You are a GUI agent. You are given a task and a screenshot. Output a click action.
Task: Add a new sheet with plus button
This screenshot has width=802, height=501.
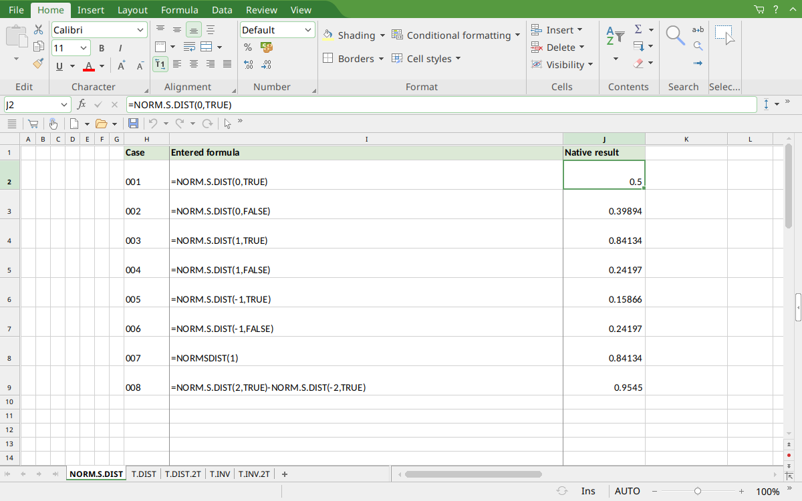pos(285,474)
